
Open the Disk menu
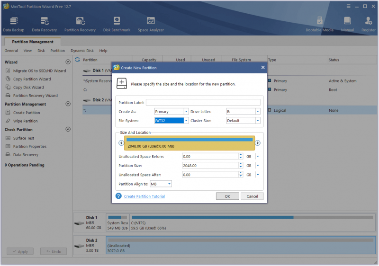[41, 51]
